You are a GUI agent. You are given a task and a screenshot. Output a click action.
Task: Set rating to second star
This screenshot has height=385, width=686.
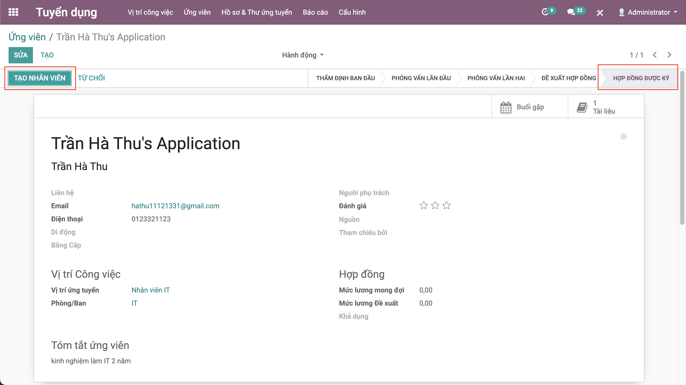(x=435, y=206)
